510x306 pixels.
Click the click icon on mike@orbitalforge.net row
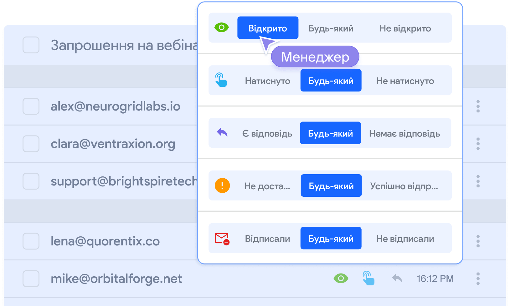pyautogui.click(x=368, y=278)
